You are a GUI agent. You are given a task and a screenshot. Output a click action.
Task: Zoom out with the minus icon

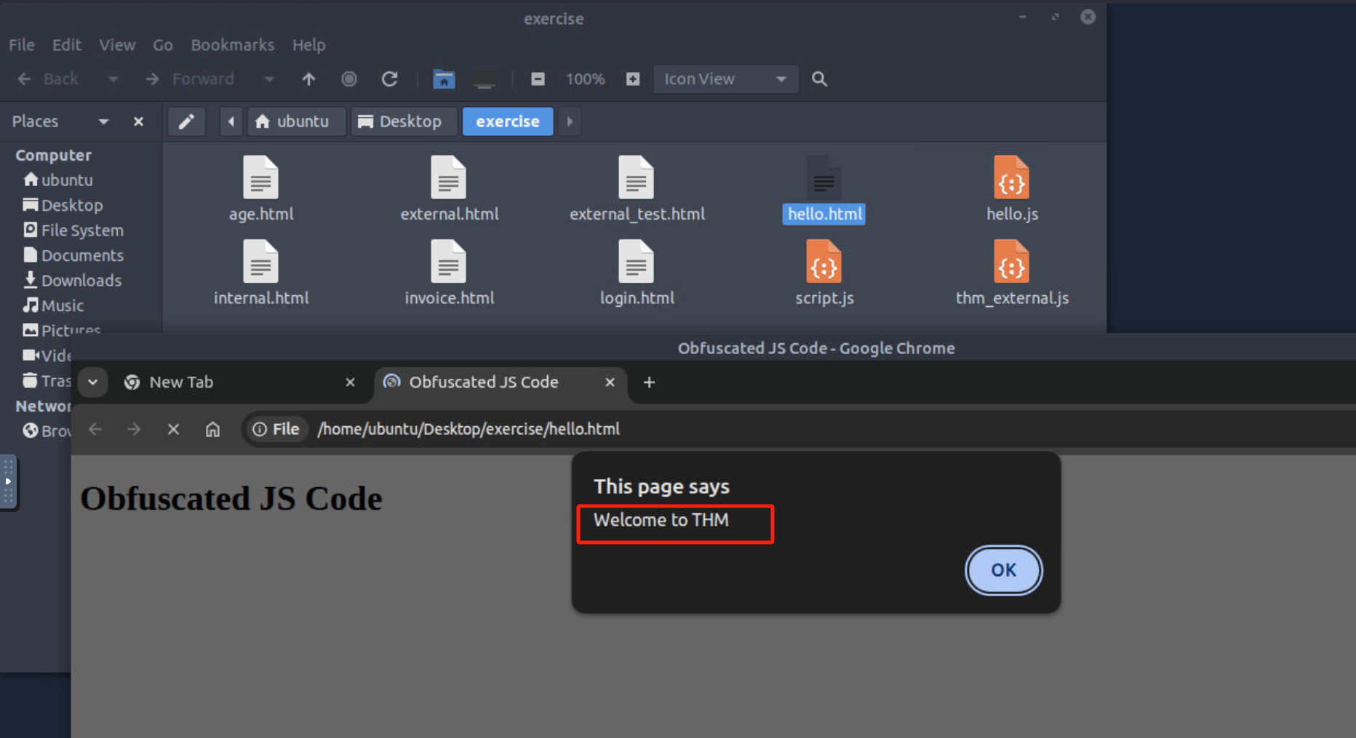[x=538, y=79]
